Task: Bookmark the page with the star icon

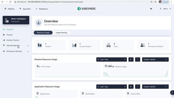Action: [x=155, y=2]
